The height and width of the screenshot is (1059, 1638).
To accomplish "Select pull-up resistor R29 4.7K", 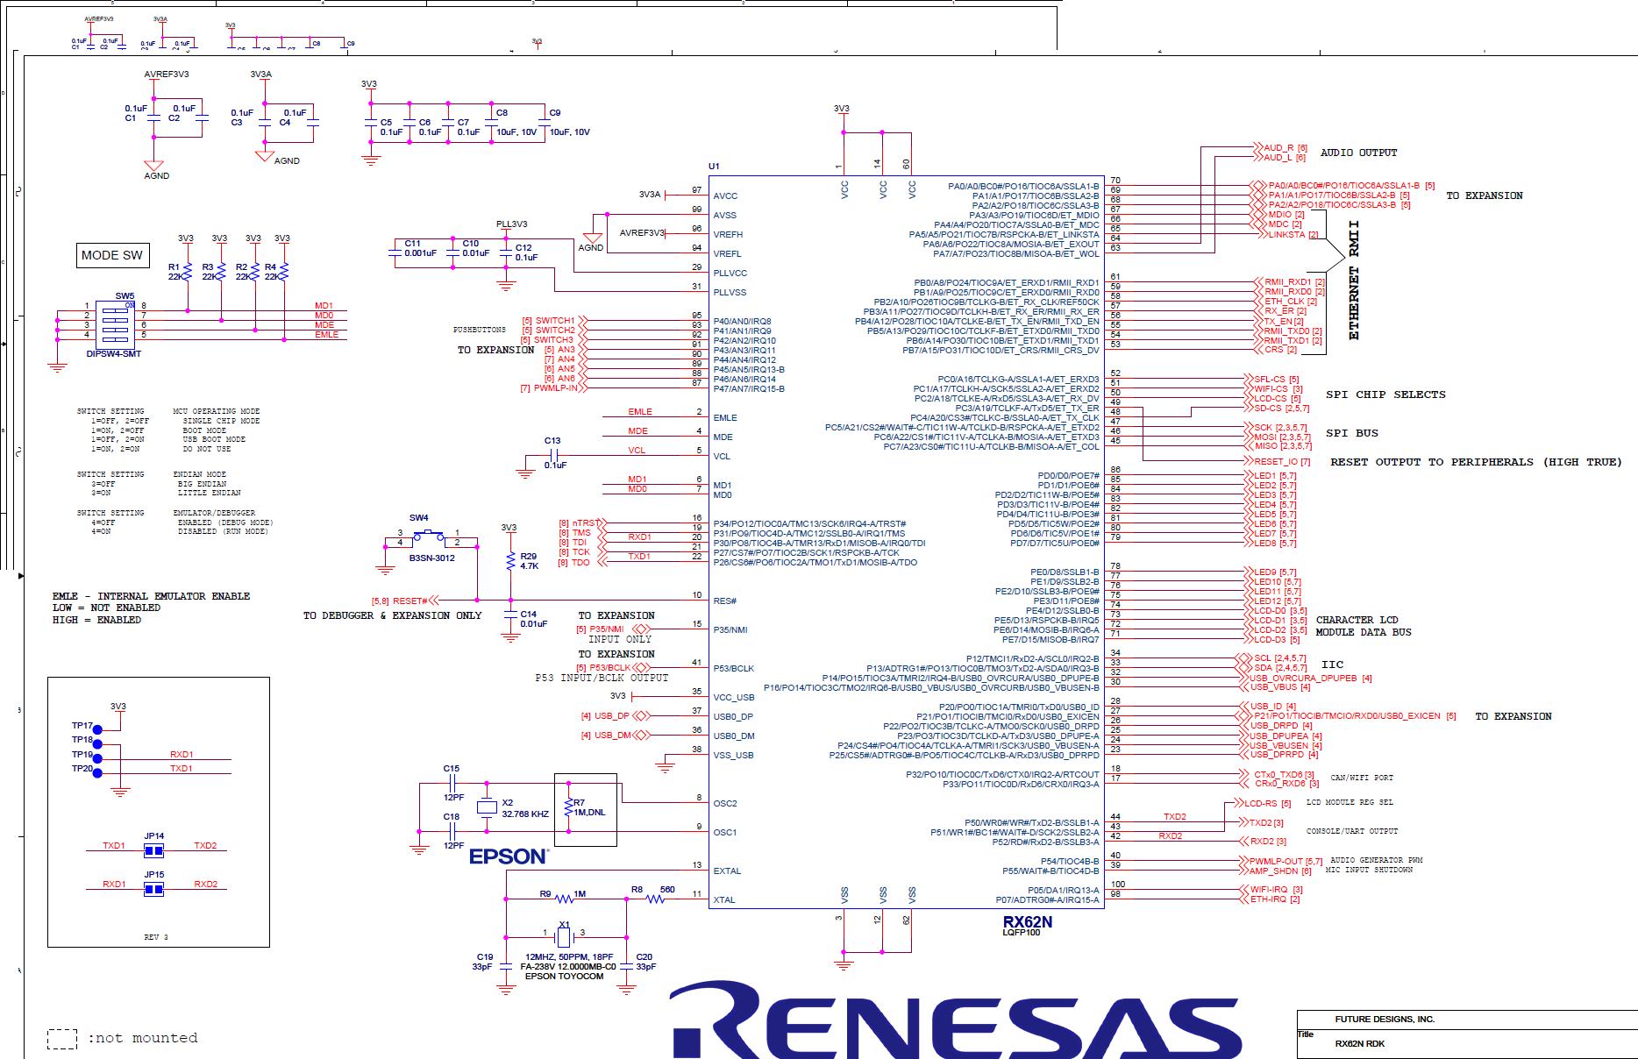I will coord(510,561).
